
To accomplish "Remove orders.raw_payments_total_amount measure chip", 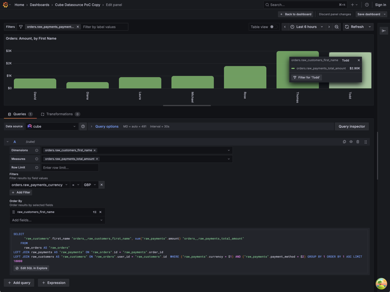I will (x=97, y=159).
